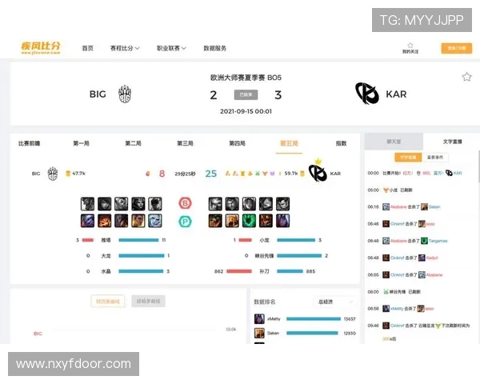Click Saken's name in the 06:16 event
Screen dimensions: 480x384
click(434, 207)
